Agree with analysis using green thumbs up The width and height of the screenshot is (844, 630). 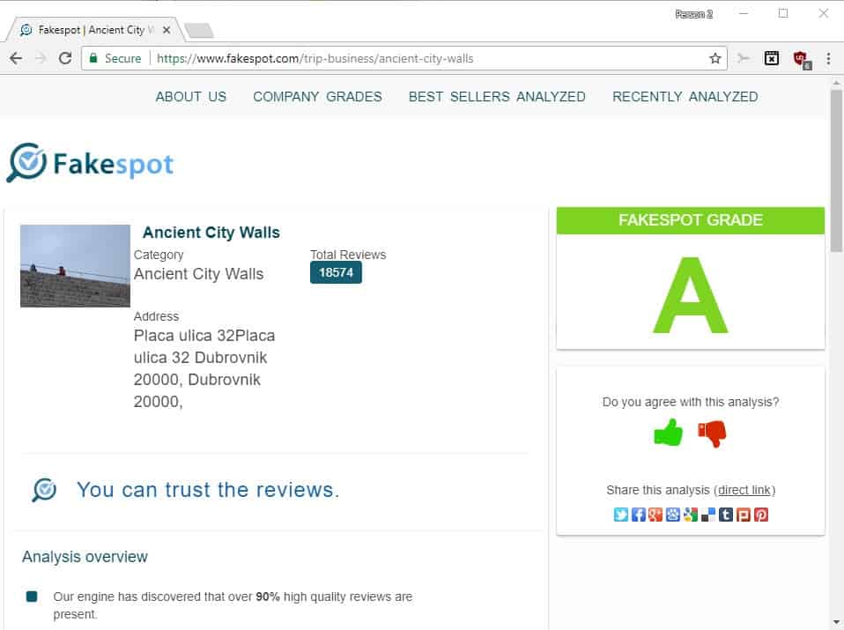(x=668, y=433)
